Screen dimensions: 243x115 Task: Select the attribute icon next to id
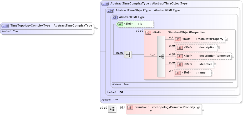click(120, 24)
